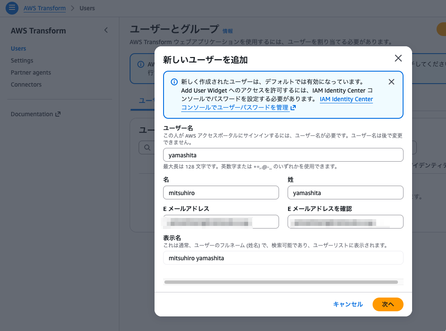Click the email address field

(x=221, y=222)
